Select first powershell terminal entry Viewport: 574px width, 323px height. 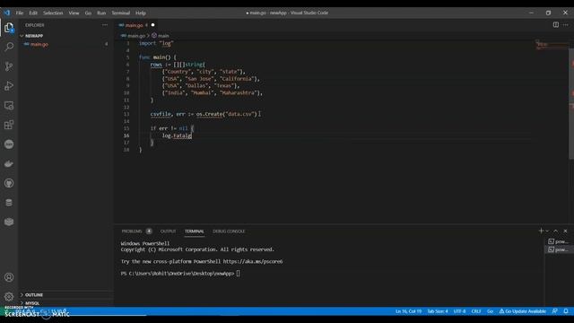[558, 241]
